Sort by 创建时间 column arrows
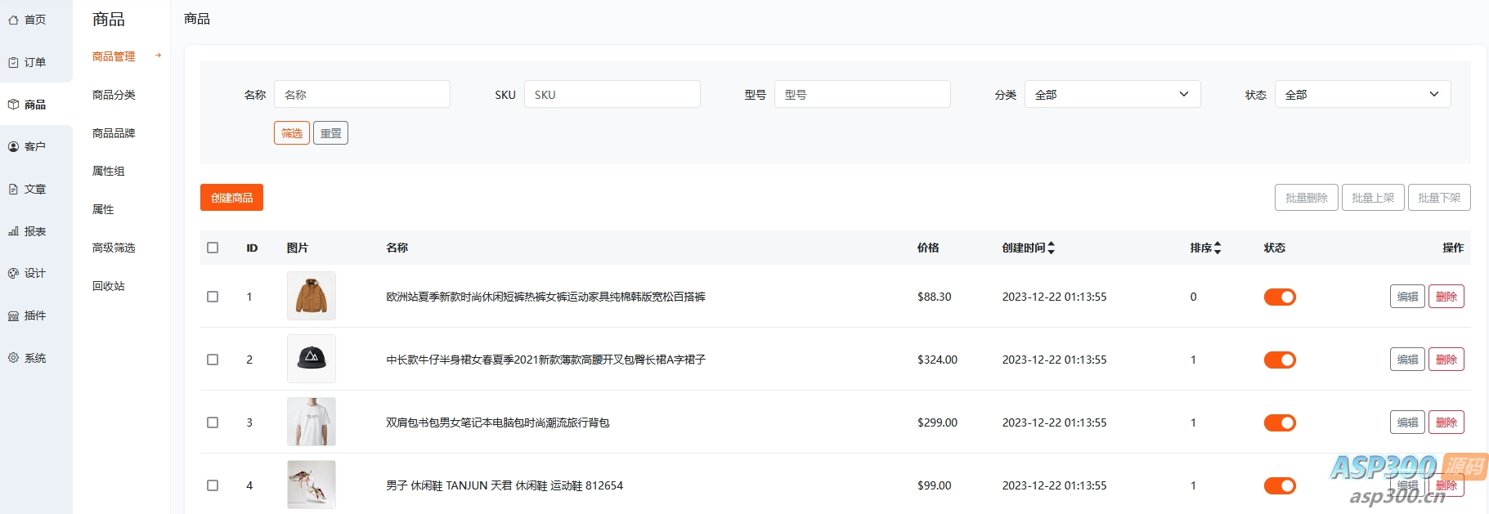1489x514 pixels. [x=1052, y=248]
